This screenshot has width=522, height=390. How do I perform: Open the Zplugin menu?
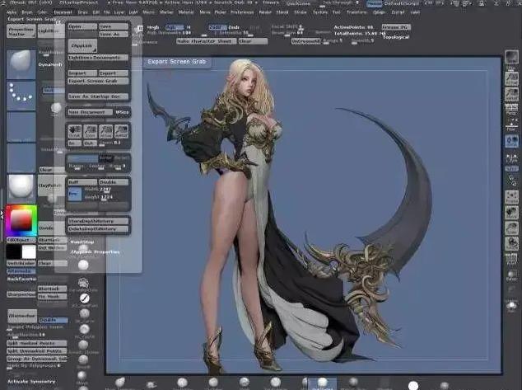(x=379, y=12)
